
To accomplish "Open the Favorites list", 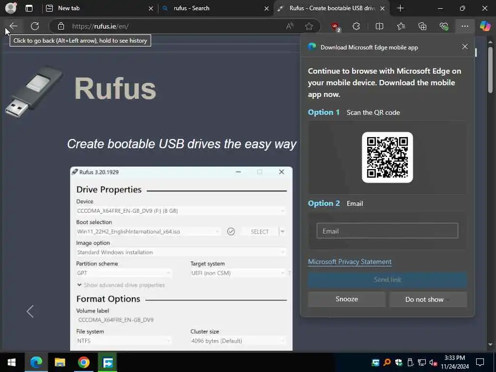I will click(401, 26).
